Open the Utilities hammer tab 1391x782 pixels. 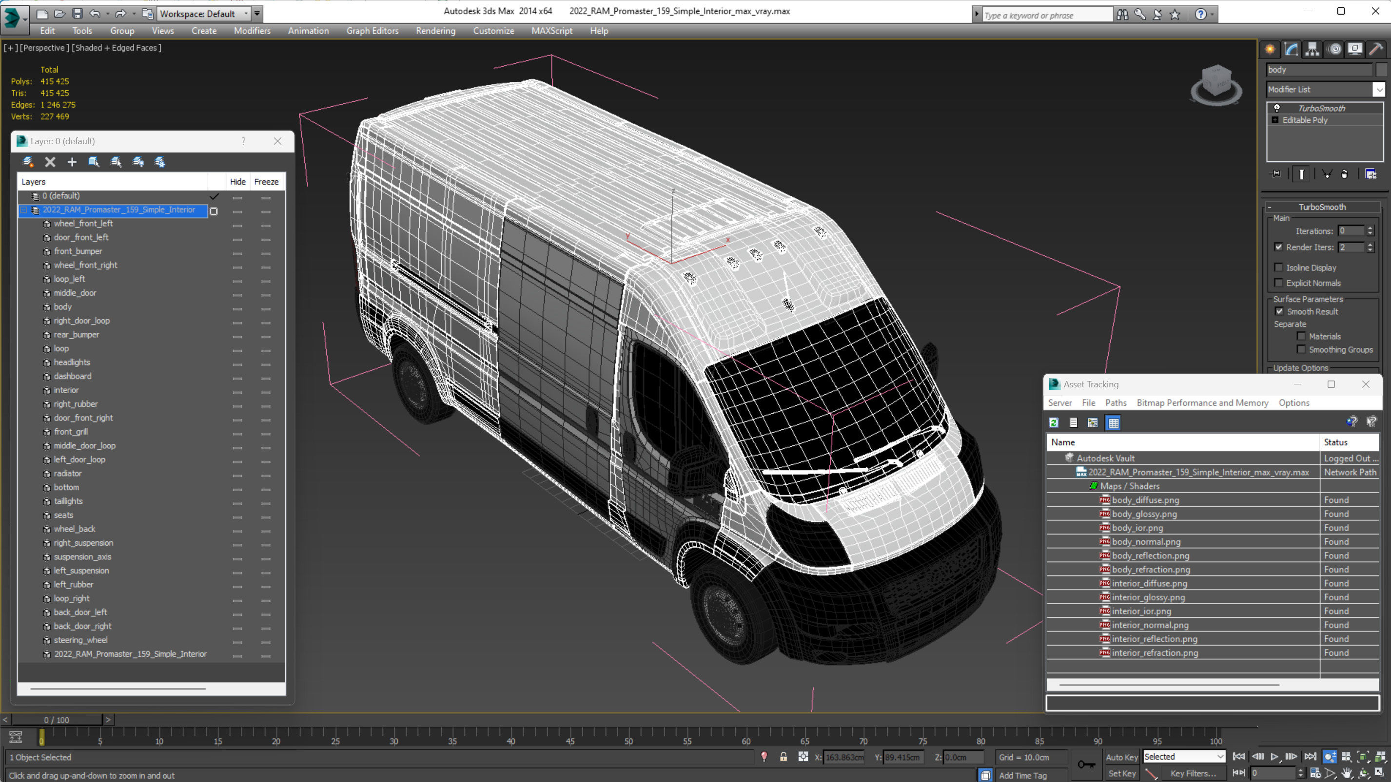point(1376,50)
